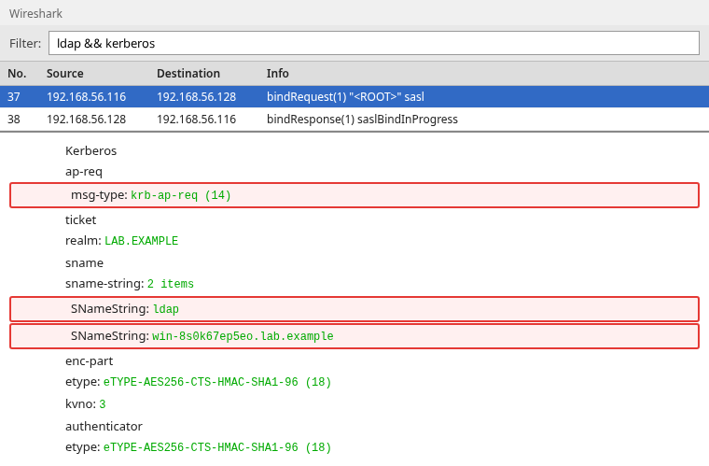Select SNameString win-8s0k67ep5eo.lab.example line
Screen dimensions: 709x466
[x=354, y=336]
